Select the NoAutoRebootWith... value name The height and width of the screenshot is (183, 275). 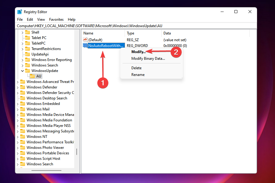tap(106, 46)
